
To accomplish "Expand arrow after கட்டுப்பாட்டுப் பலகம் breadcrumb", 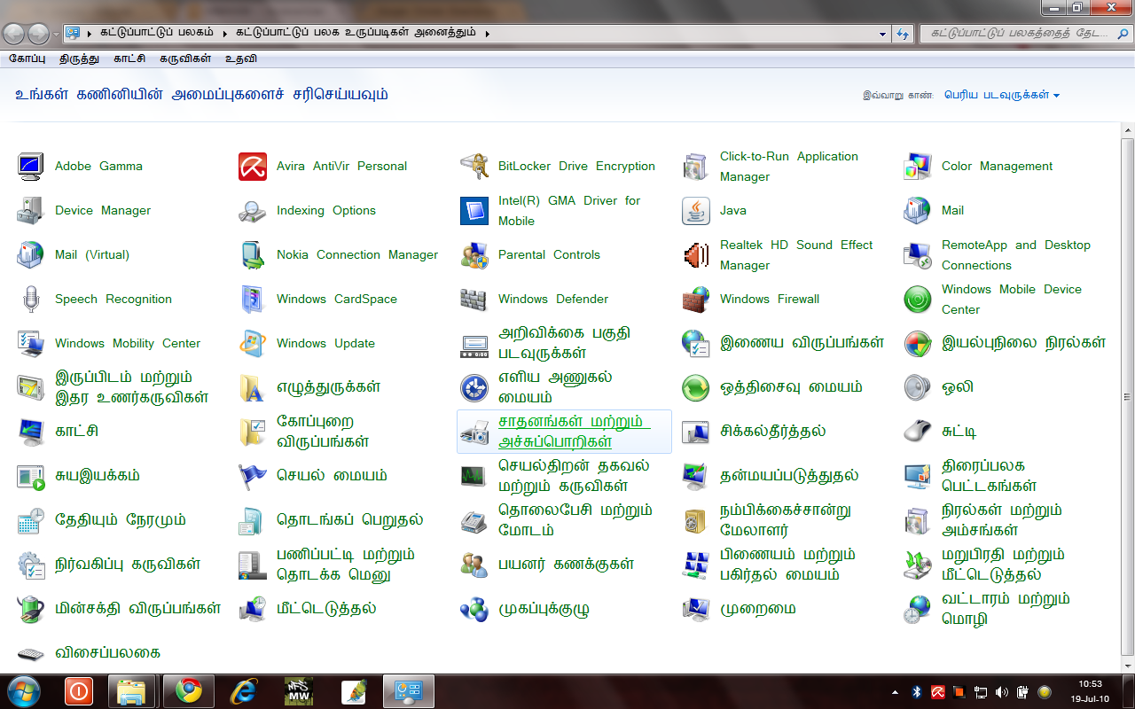I will 226,34.
